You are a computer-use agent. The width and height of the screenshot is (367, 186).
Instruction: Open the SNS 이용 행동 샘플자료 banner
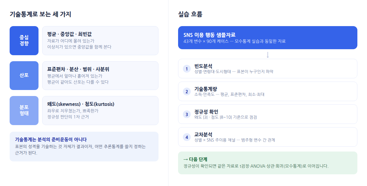coord(268,37)
